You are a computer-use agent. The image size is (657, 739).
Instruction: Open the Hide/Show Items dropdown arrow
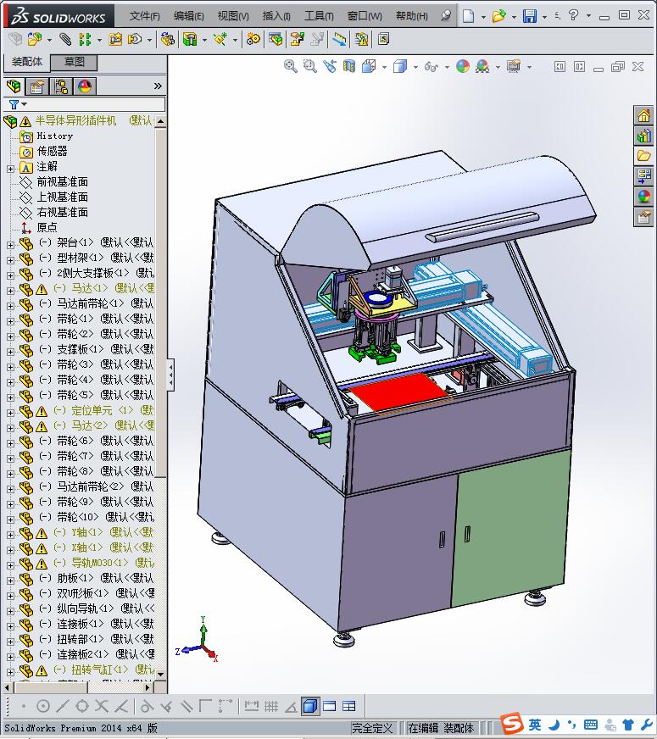tap(447, 68)
